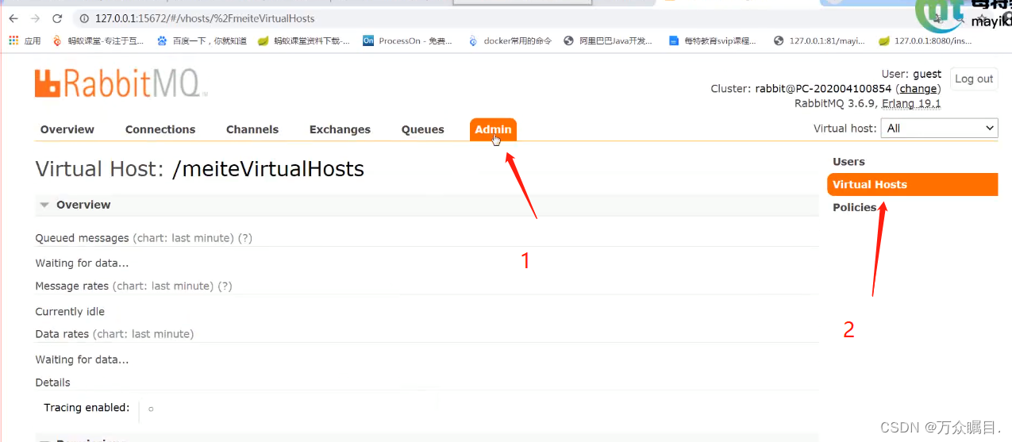Screen dimensions: 1012x442
Task: Go back with the browser back arrow
Action: click(x=13, y=18)
